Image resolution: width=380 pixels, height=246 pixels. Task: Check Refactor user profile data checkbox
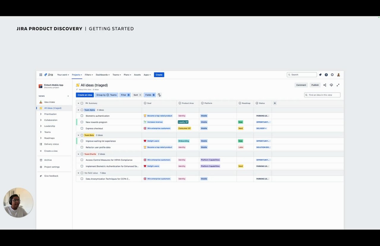tap(82, 147)
